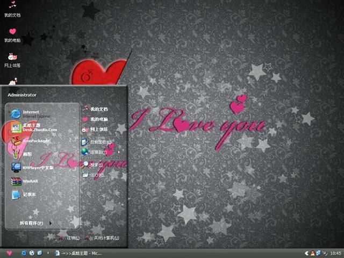The width and height of the screenshot is (344, 258).
Task: Launch KMPlayer中文版 from the Start menu
Action: (32, 168)
